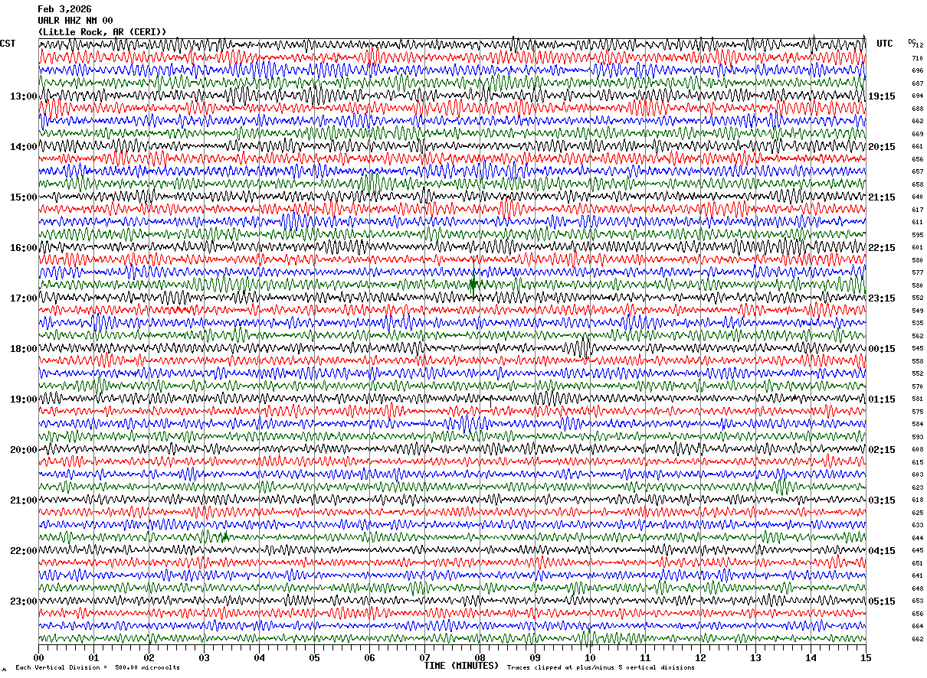
Task: Click the 07 minute tick label on the time axis
Action: point(424,657)
